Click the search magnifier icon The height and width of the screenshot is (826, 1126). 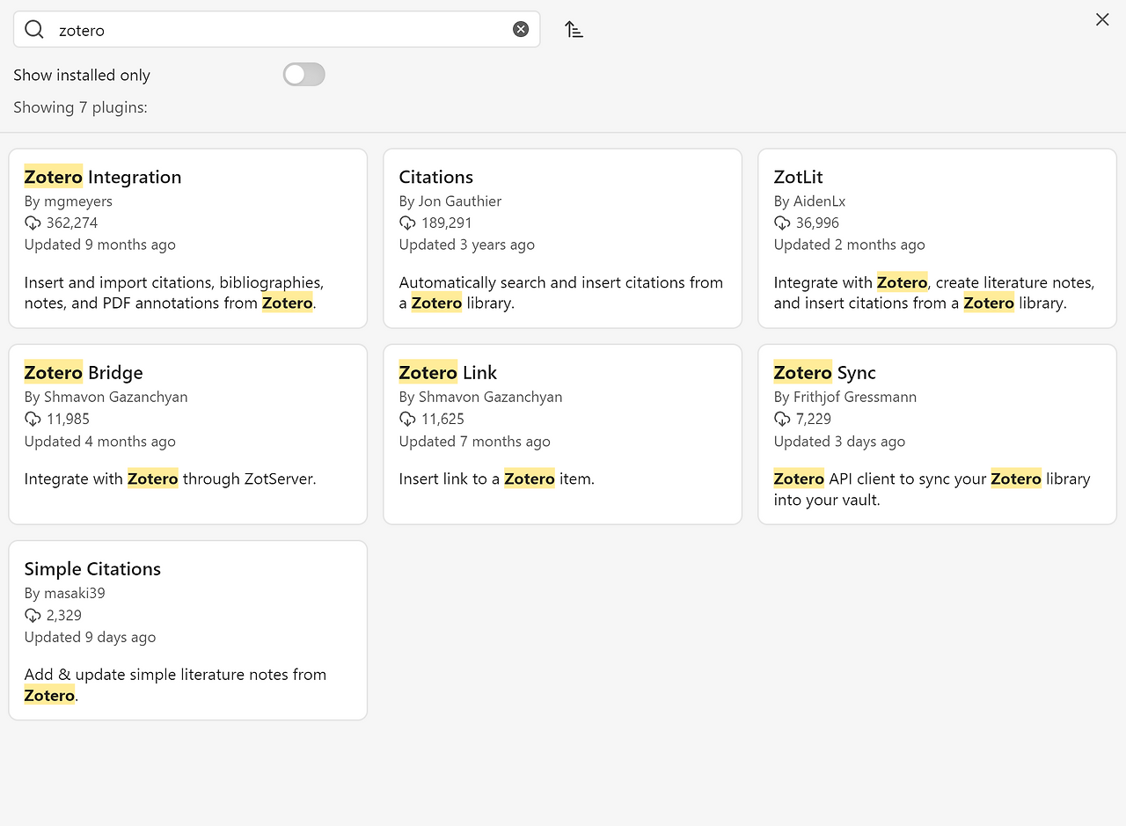(34, 30)
